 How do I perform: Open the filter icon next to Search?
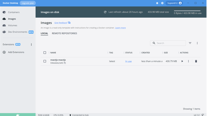[x=190, y=43]
